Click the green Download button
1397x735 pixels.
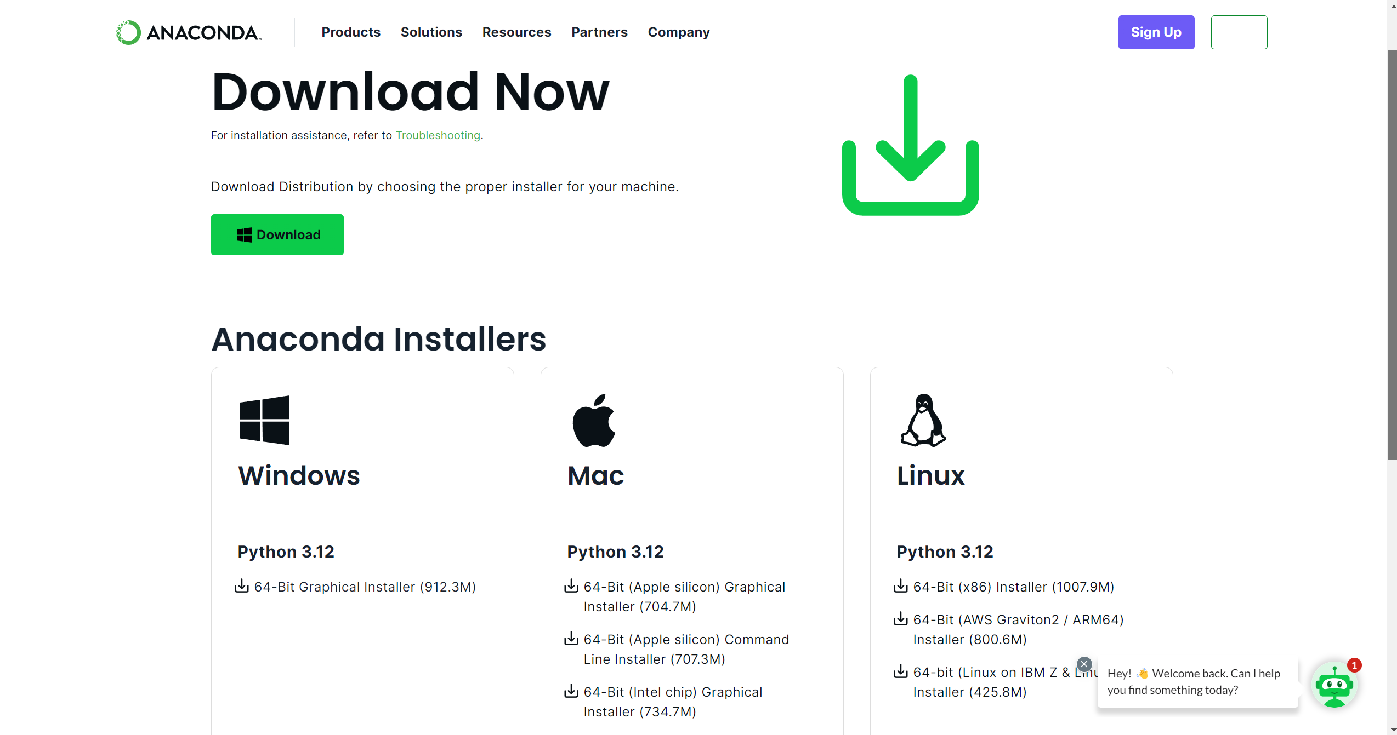(x=277, y=234)
